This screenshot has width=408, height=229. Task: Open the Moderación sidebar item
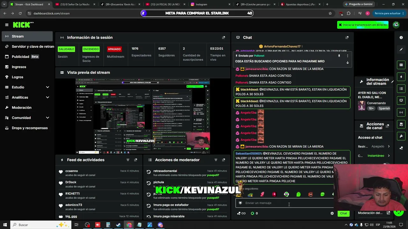(27, 108)
